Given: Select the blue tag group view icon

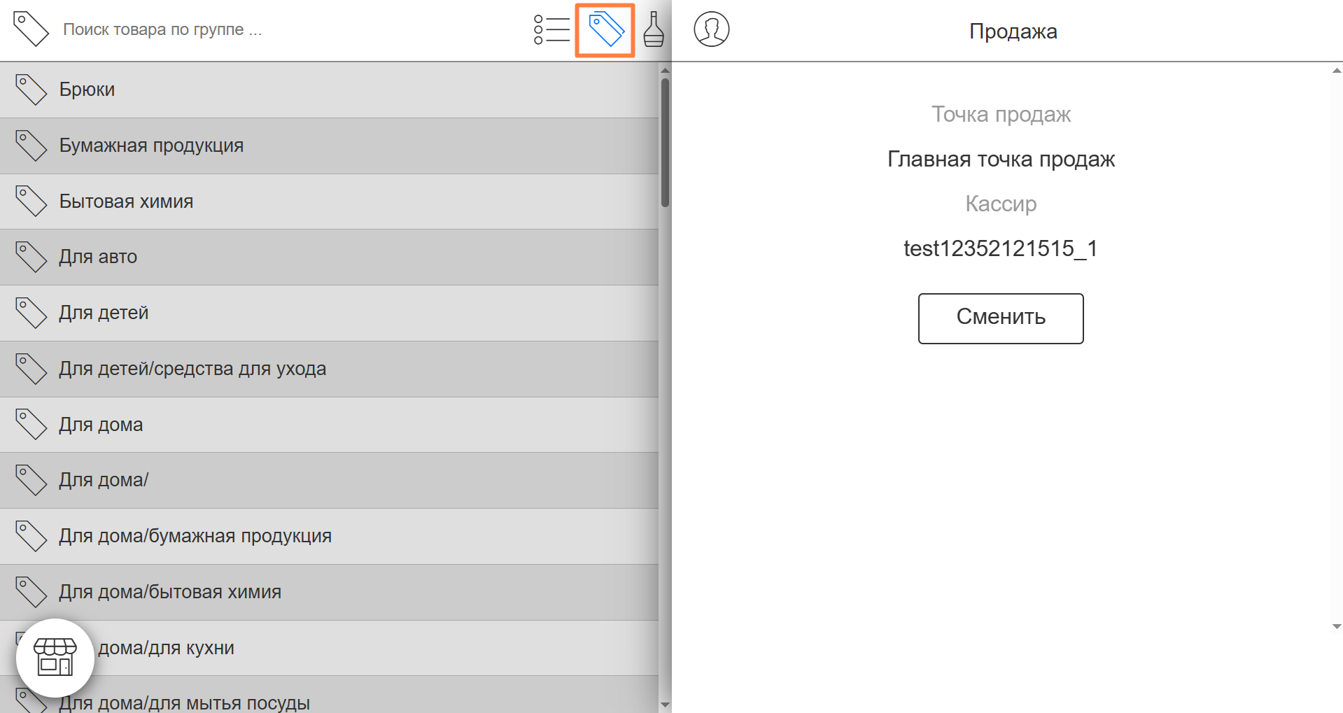Looking at the screenshot, I should [605, 30].
